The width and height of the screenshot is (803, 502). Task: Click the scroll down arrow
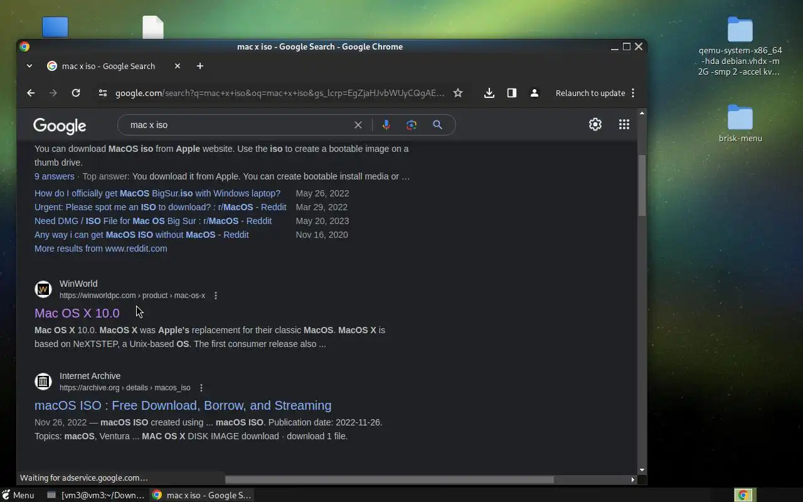[642, 470]
